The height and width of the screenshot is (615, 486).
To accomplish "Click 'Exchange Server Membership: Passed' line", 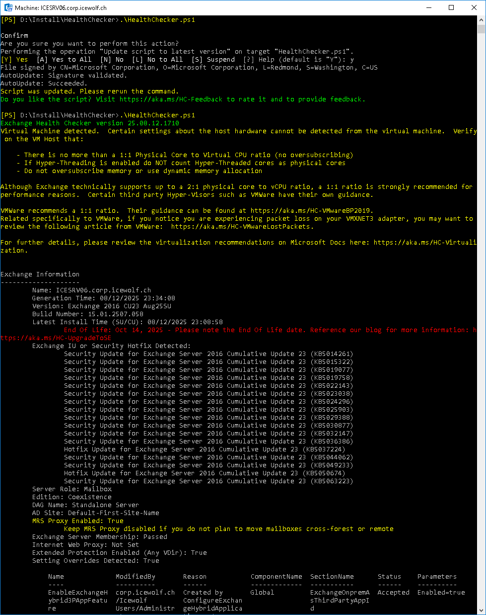I will (100, 537).
